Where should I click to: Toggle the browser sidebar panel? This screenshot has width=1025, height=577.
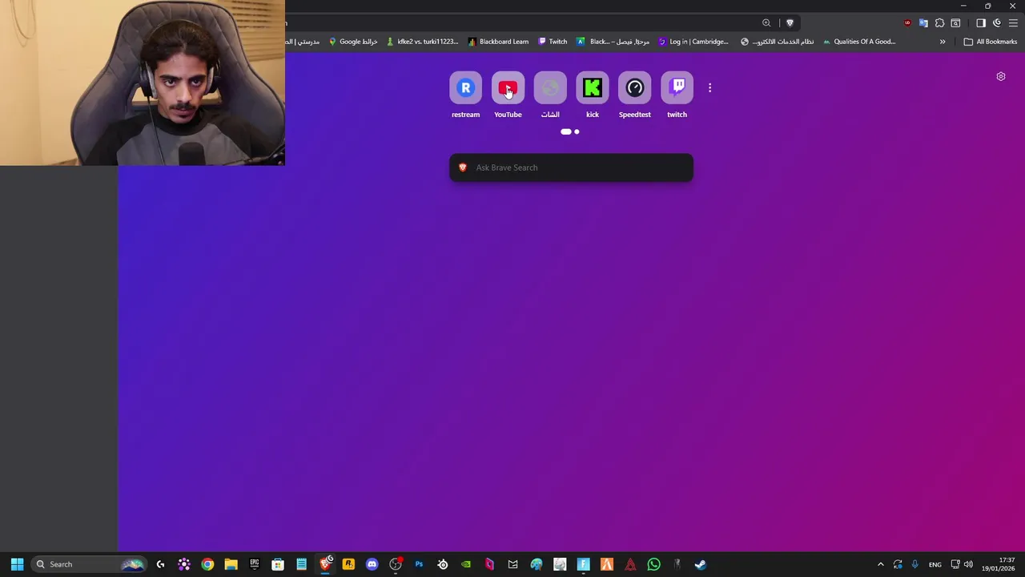click(x=981, y=22)
